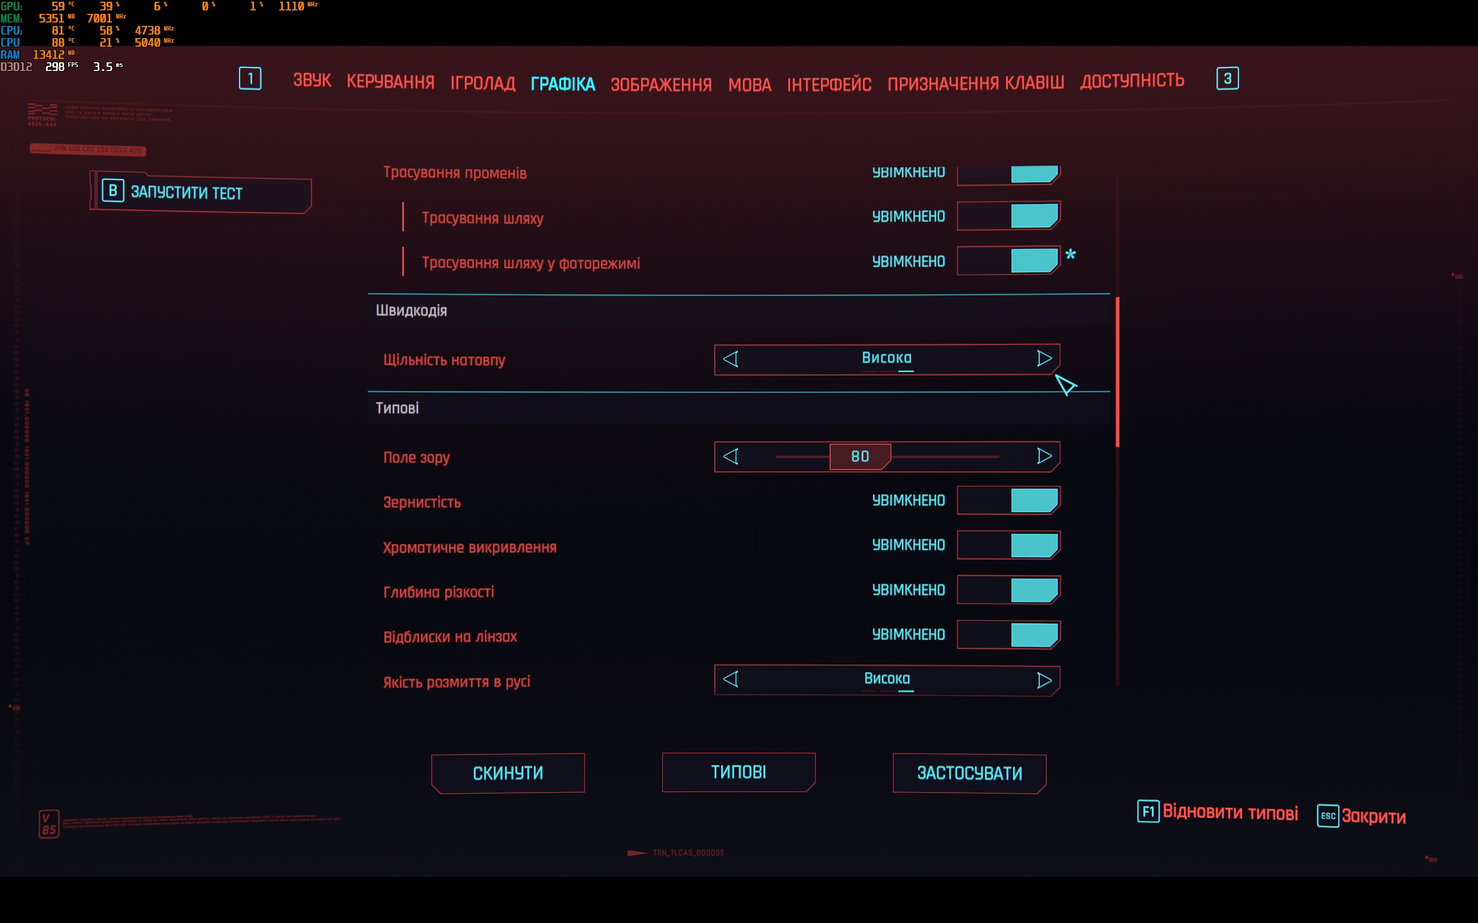Disable Зернистість toggle
This screenshot has width=1478, height=923.
click(x=1009, y=501)
